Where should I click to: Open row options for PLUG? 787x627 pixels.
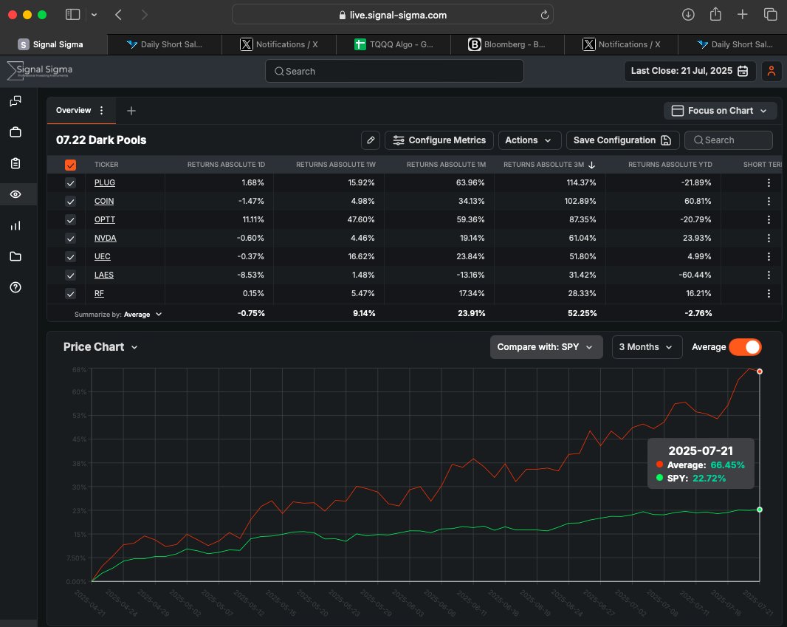[769, 182]
